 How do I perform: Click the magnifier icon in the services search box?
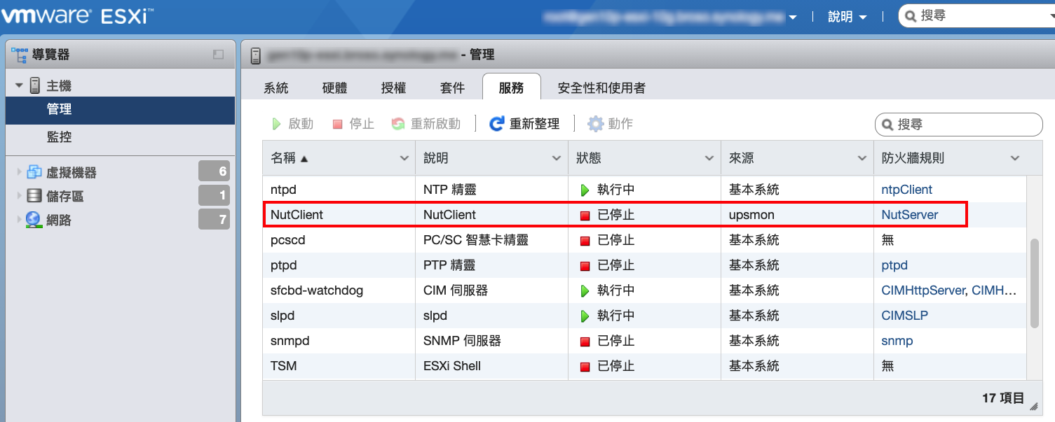click(x=888, y=125)
